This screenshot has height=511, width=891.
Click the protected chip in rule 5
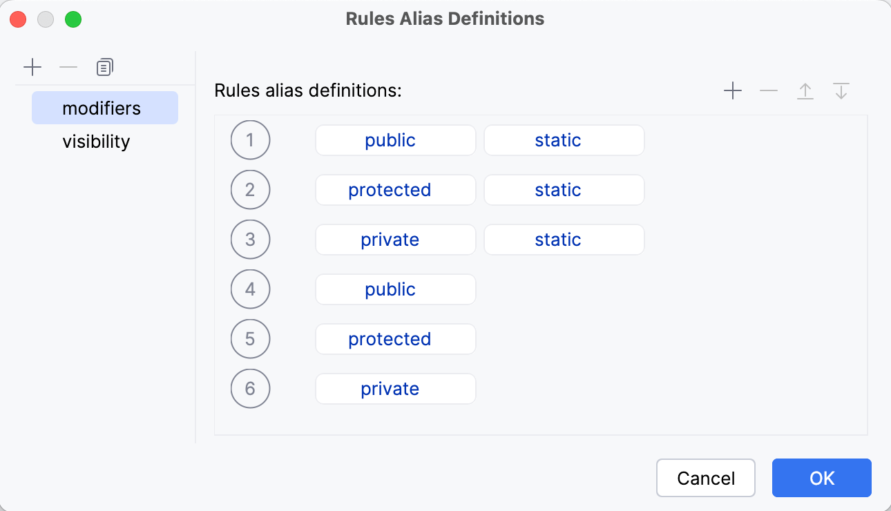395,338
